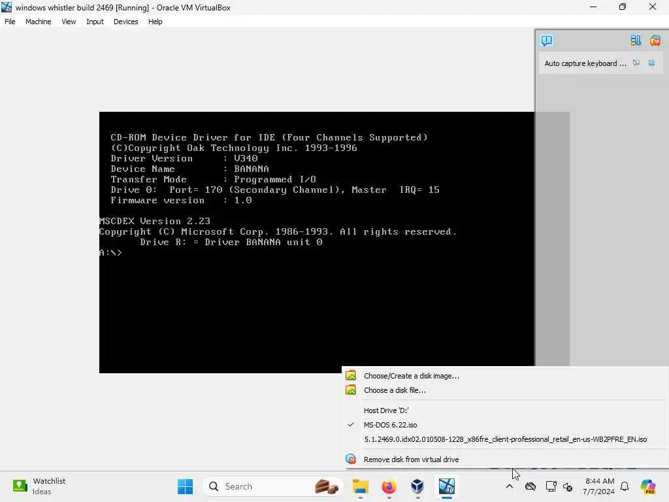This screenshot has height=502, width=669.
Task: Click the Choose a disk file icon
Action: pos(351,390)
